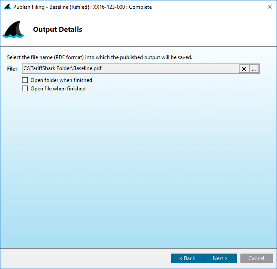Image resolution: width=277 pixels, height=269 pixels.
Task: Tick the Open file when finished checkbox
Action: pyautogui.click(x=25, y=89)
